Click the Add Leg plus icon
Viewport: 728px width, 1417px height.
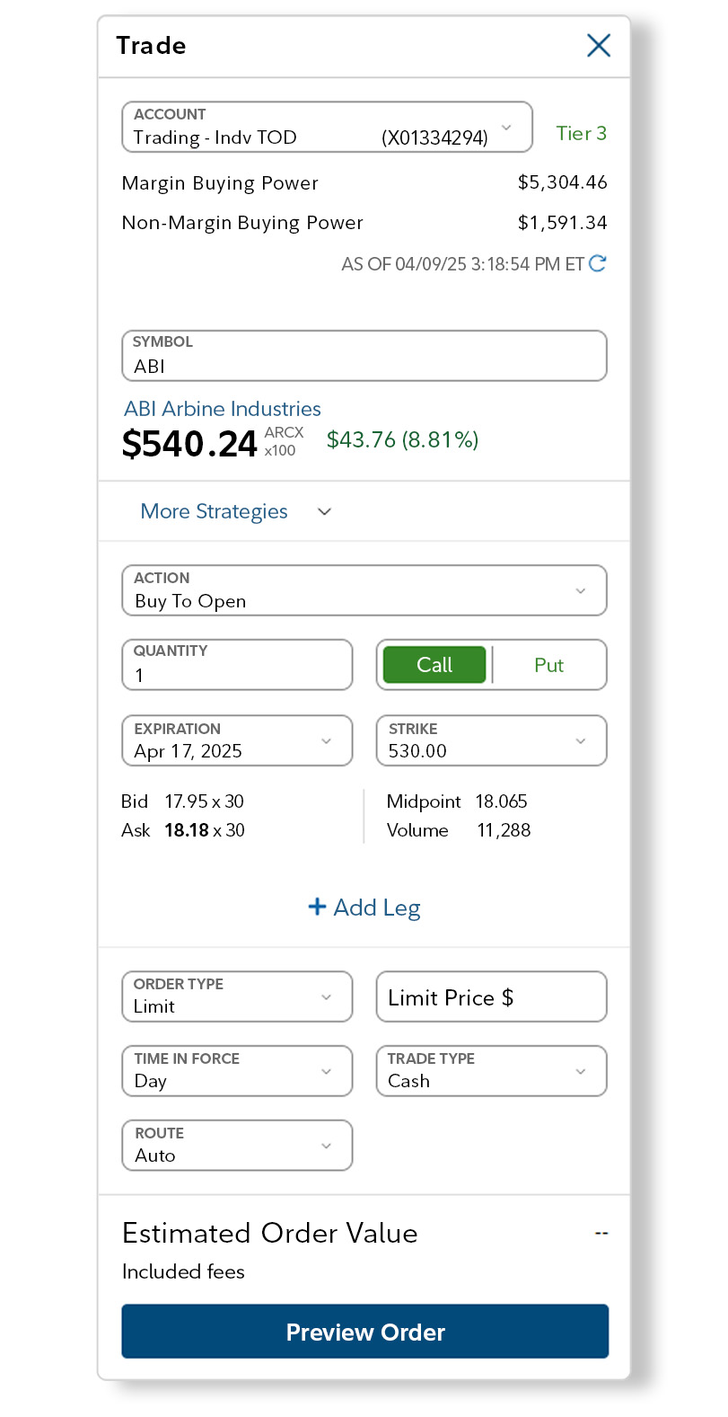pyautogui.click(x=317, y=908)
